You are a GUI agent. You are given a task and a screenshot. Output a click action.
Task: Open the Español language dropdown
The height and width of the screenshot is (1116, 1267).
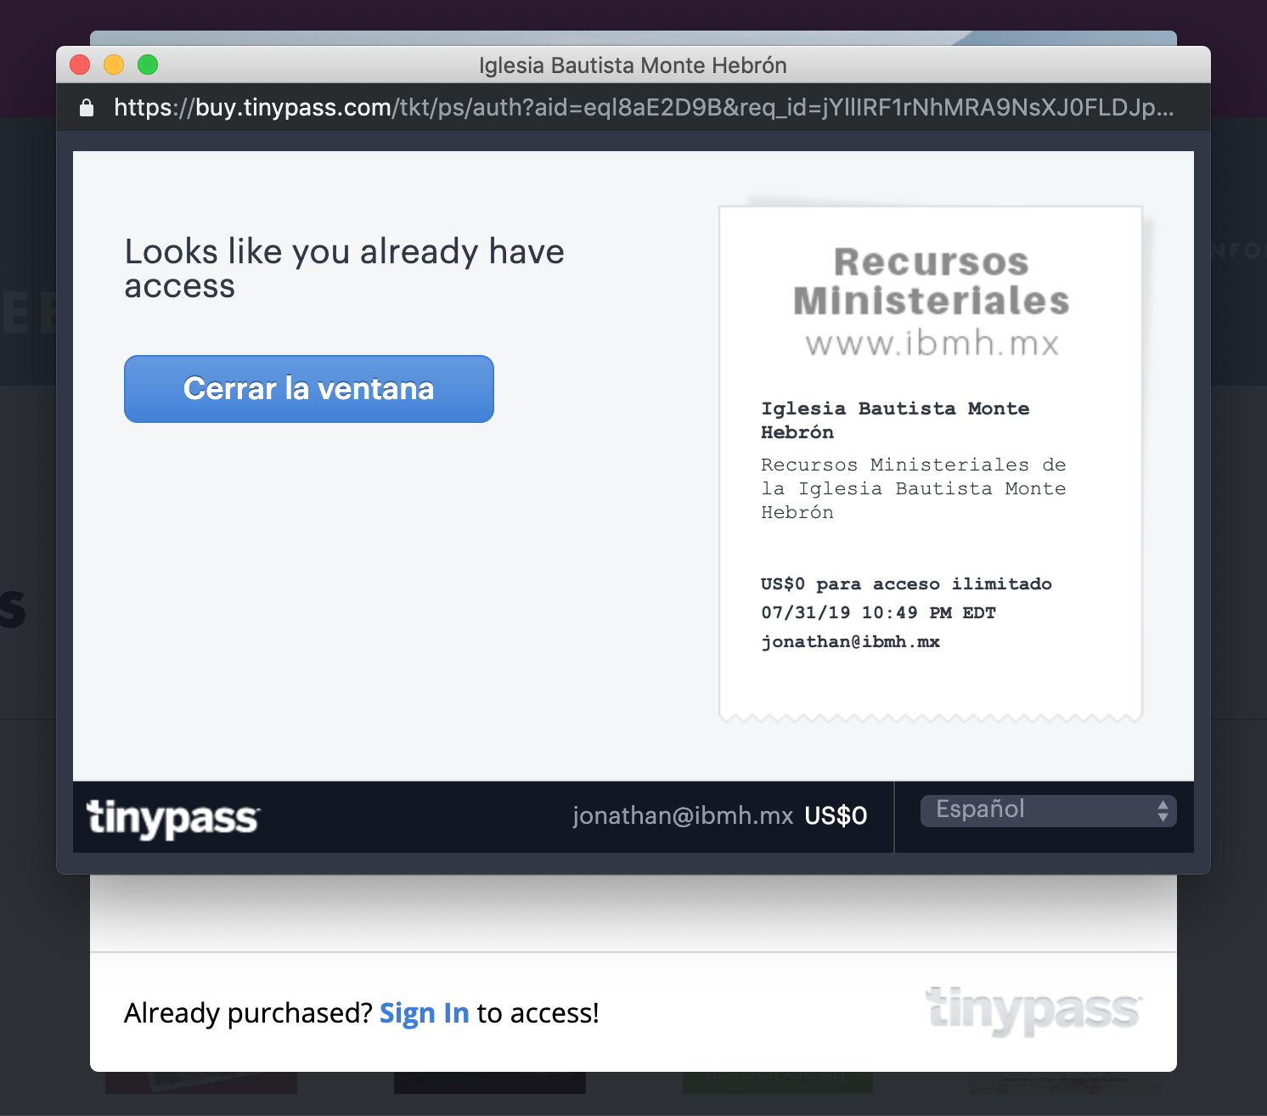(x=1048, y=810)
